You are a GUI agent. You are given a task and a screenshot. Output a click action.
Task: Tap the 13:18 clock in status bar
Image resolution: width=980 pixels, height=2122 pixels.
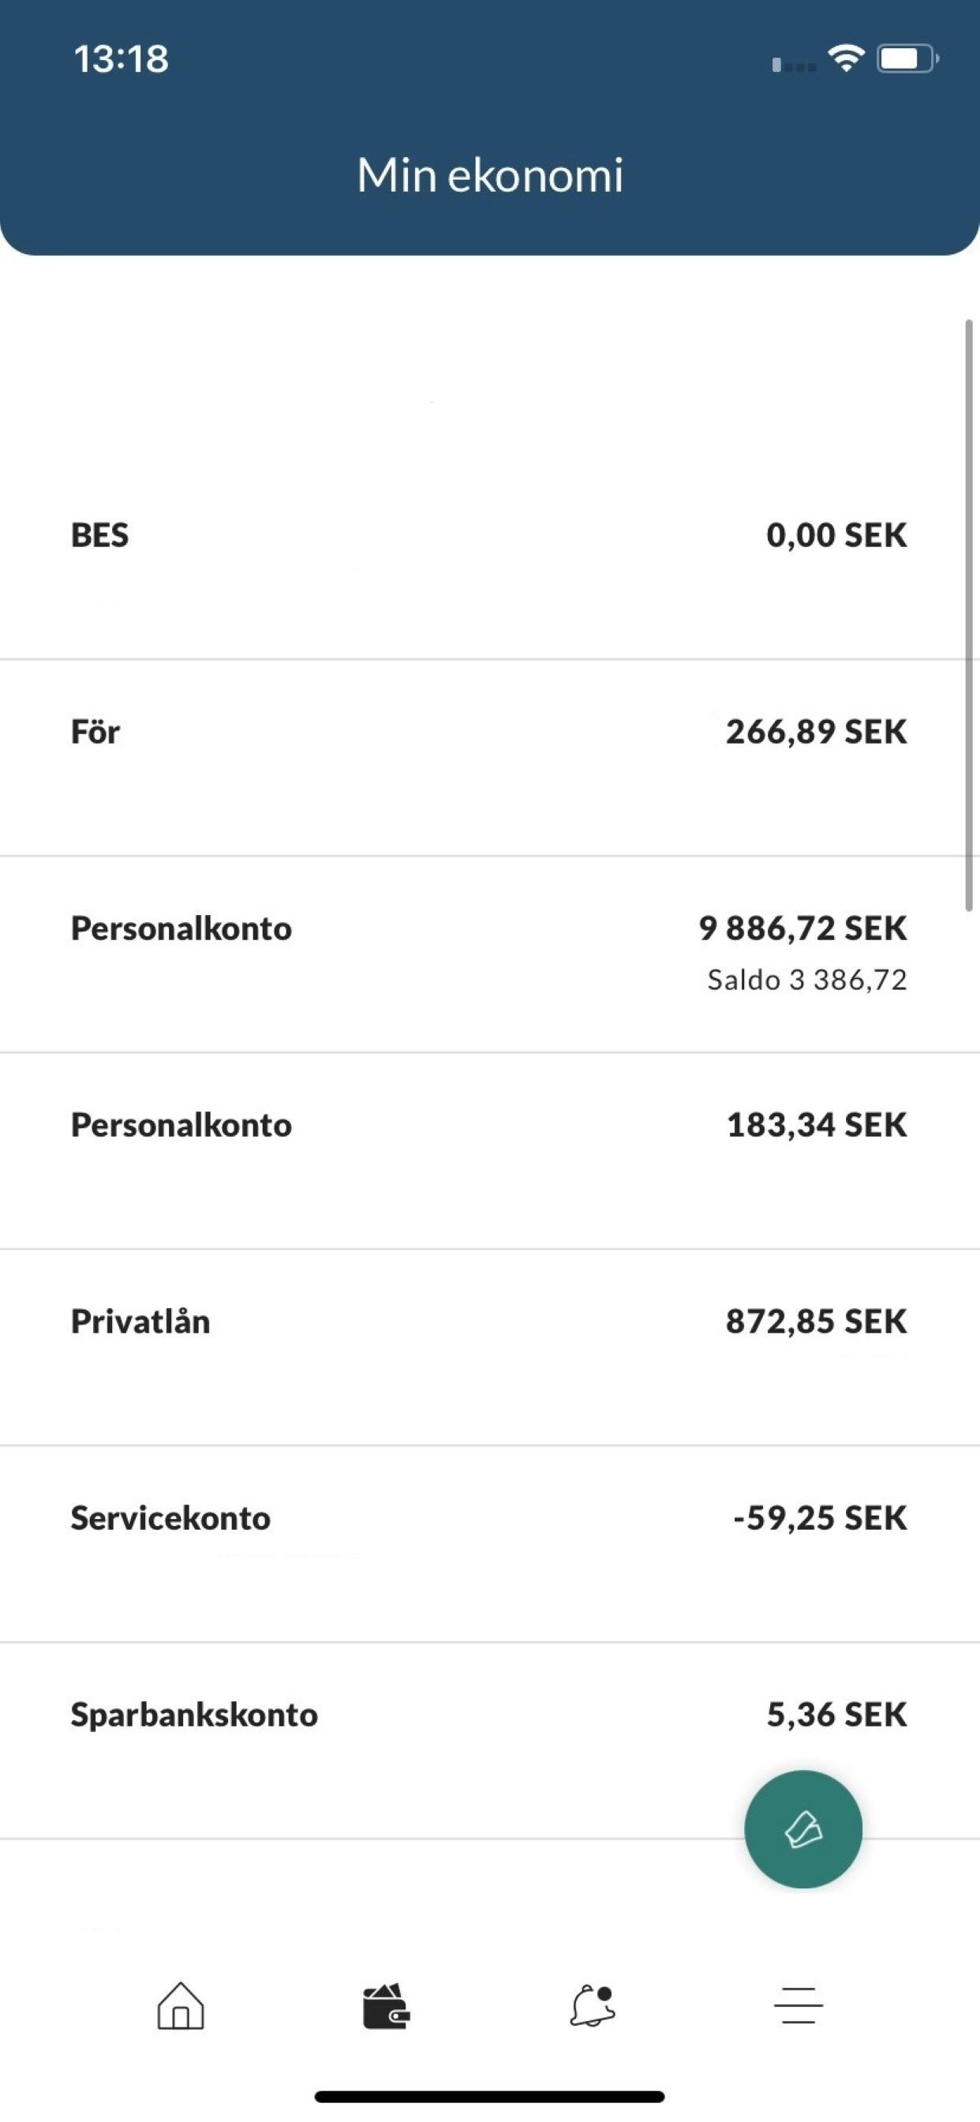[x=121, y=58]
